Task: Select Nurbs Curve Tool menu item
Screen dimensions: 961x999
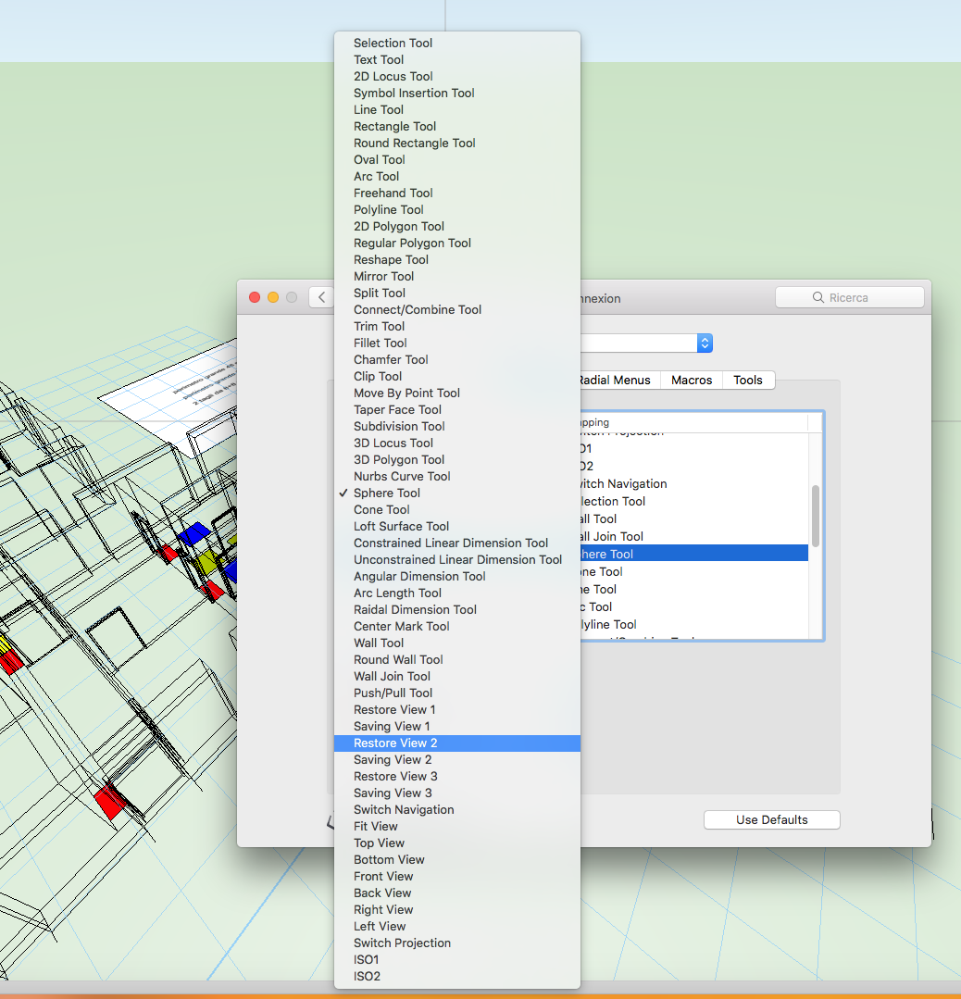Action: pyautogui.click(x=402, y=476)
